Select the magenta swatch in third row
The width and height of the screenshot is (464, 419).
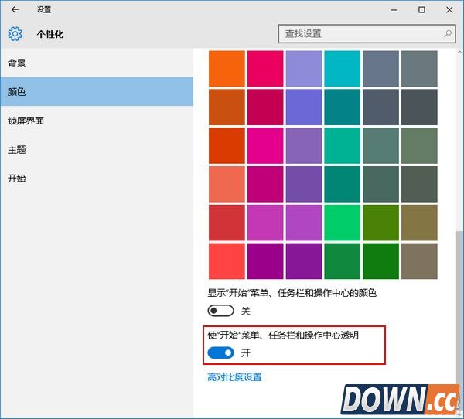265,145
